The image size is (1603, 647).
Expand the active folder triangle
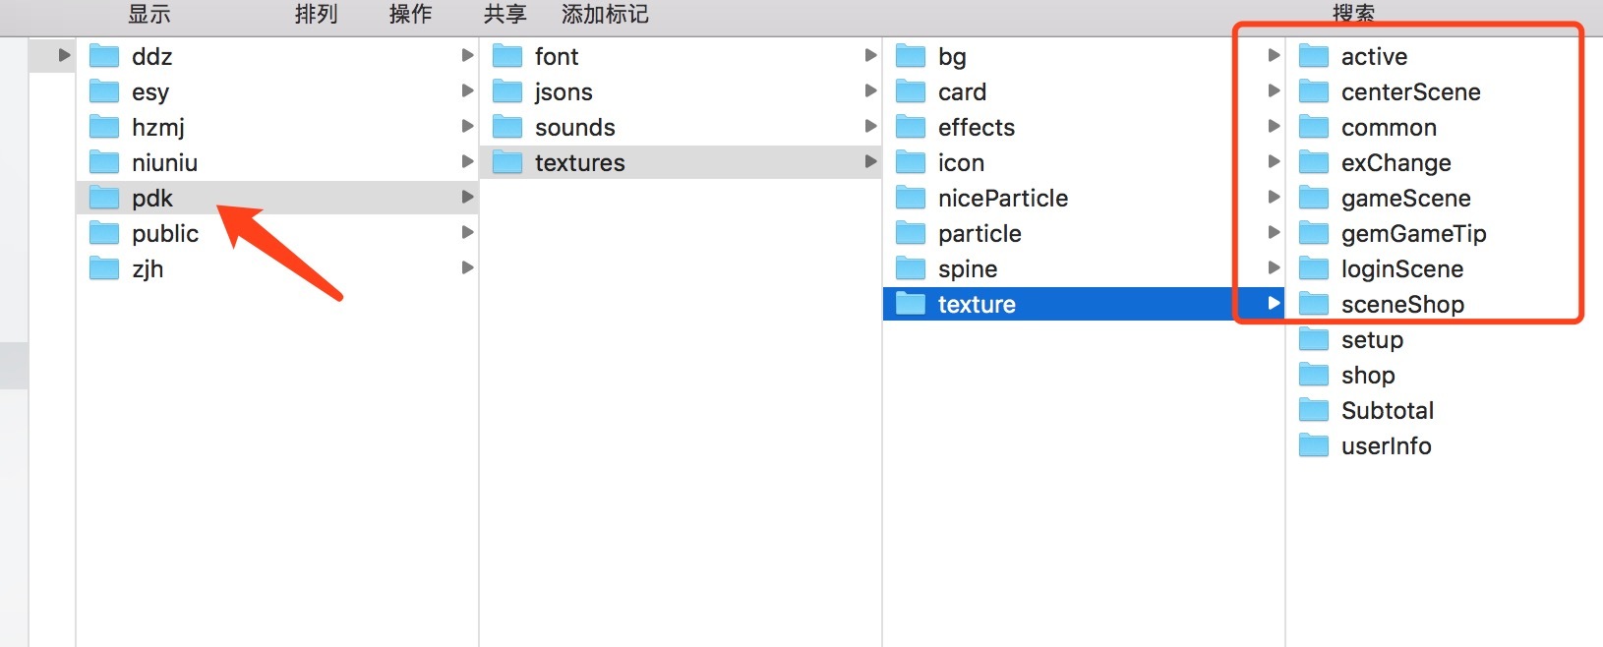point(1274,56)
